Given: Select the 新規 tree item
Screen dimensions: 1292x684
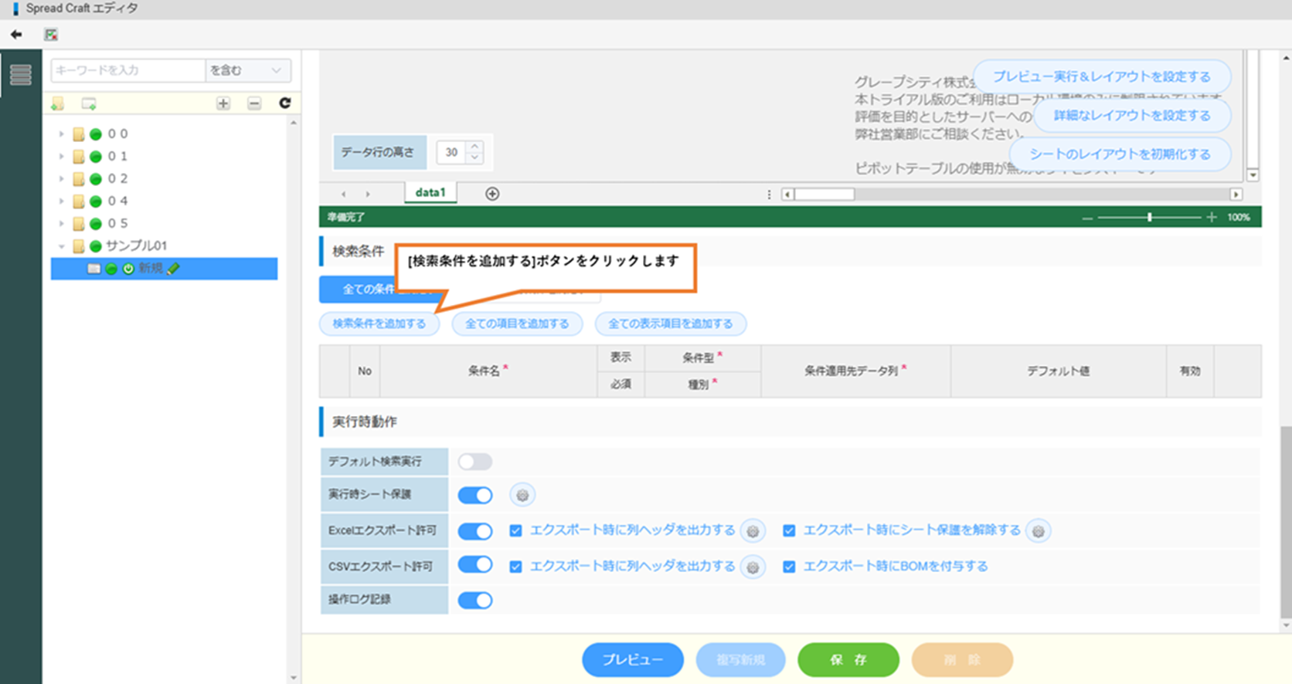Looking at the screenshot, I should click(x=151, y=269).
